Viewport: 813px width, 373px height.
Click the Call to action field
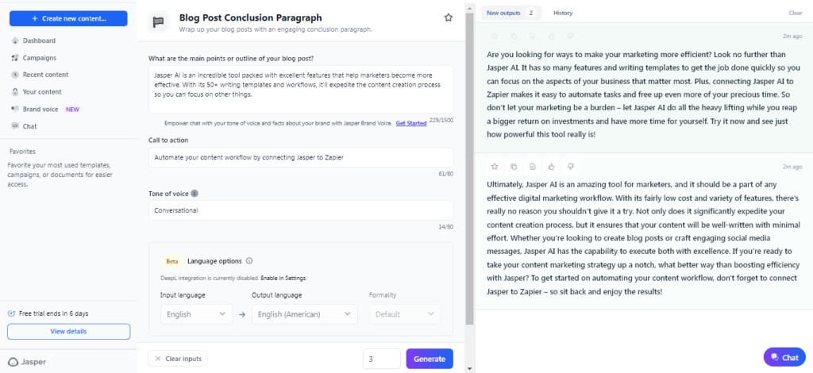coord(301,157)
